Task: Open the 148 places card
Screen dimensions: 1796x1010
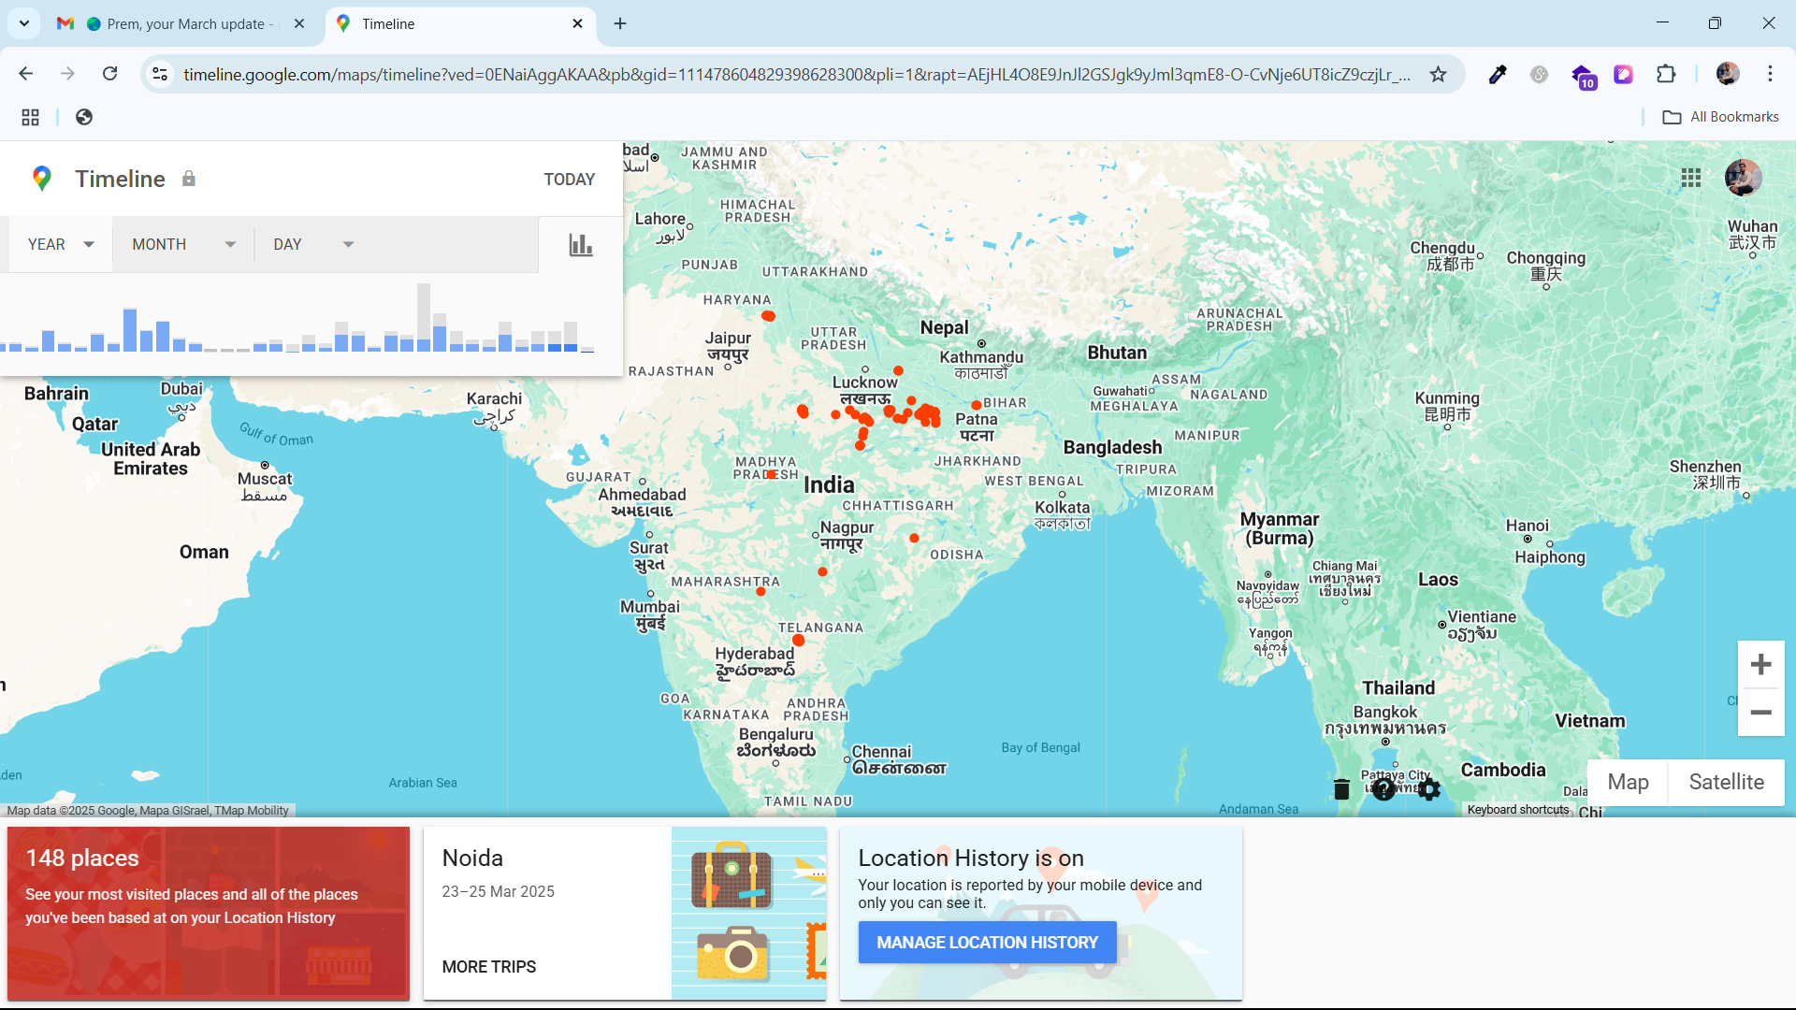Action: point(209,912)
